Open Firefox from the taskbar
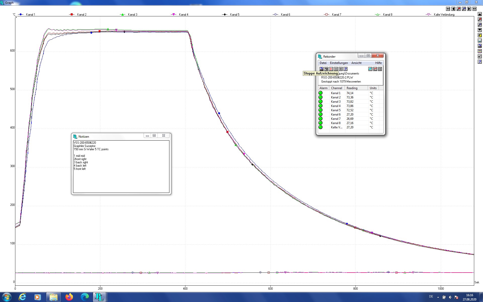The width and height of the screenshot is (483, 302). point(69,297)
